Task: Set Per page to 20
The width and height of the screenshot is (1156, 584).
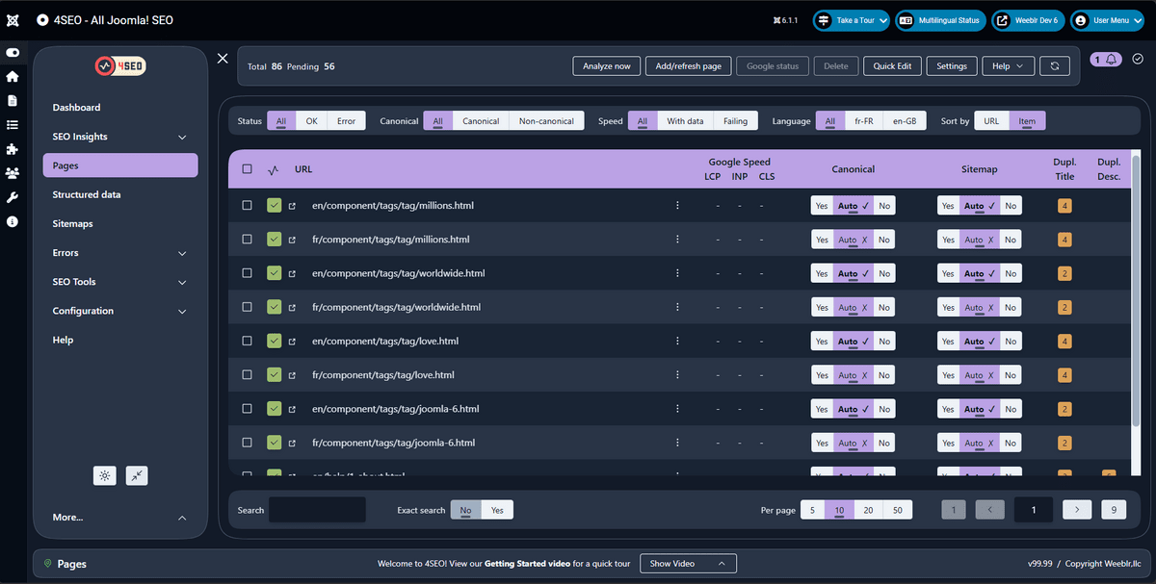Action: (868, 510)
